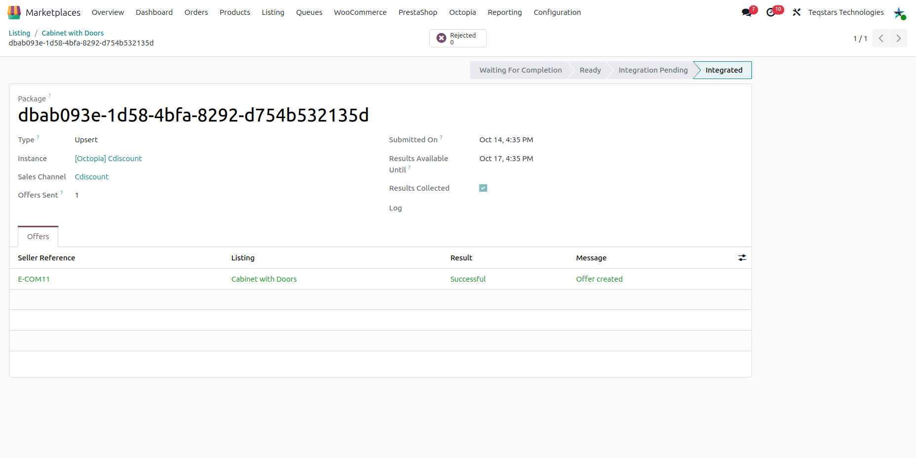The width and height of the screenshot is (916, 458).
Task: Open the [Octopia] Cdiscount instance link
Action: [x=108, y=159]
